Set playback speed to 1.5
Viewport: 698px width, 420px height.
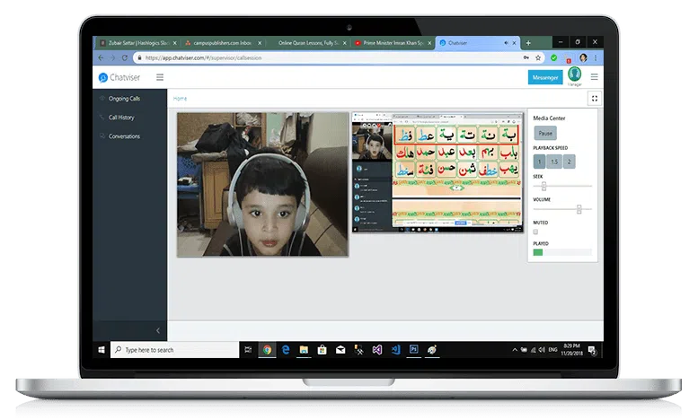[x=554, y=162]
